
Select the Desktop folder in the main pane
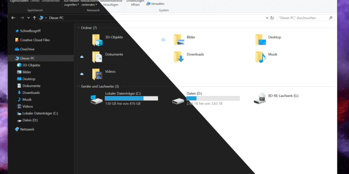pos(268,40)
